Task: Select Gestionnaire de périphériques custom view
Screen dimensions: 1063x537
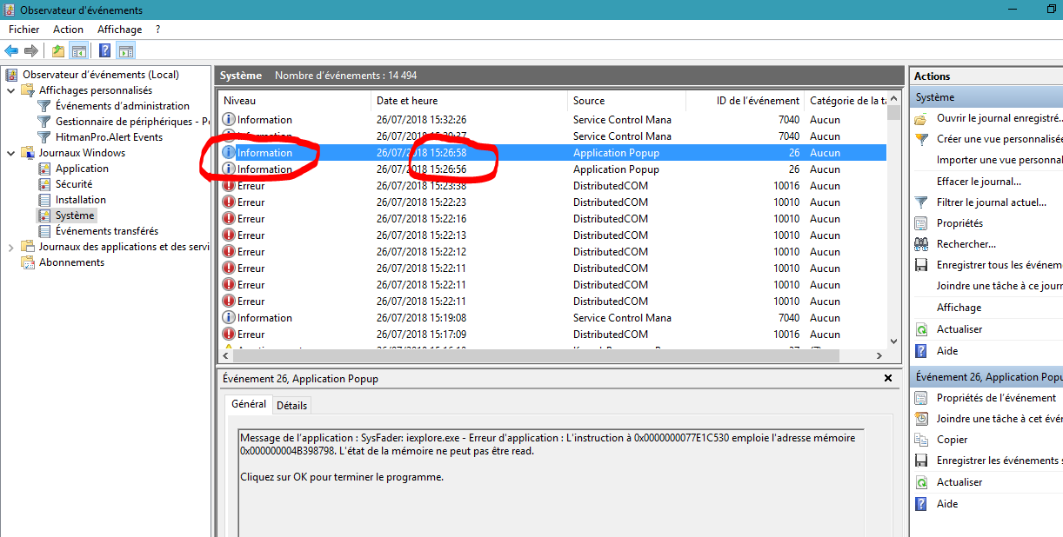Action: pos(133,122)
